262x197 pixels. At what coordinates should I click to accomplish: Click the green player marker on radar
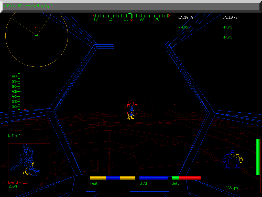tap(37, 35)
